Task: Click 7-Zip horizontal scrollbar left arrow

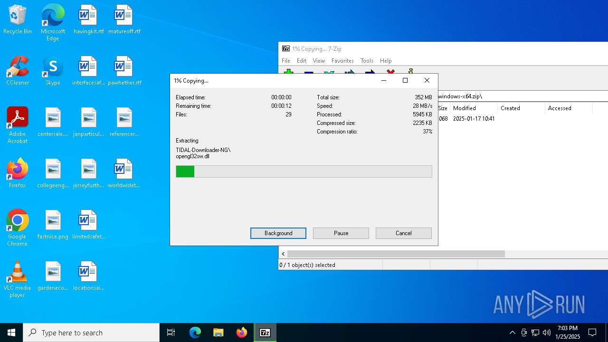Action: tap(283, 254)
